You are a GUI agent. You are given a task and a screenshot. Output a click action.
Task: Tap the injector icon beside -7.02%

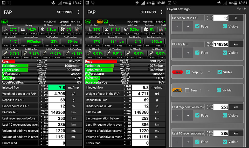[x=45, y=53]
